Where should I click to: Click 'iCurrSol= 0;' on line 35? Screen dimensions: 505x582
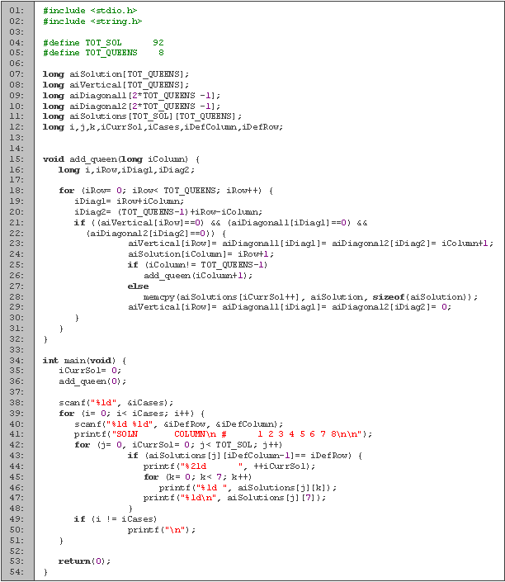point(90,371)
